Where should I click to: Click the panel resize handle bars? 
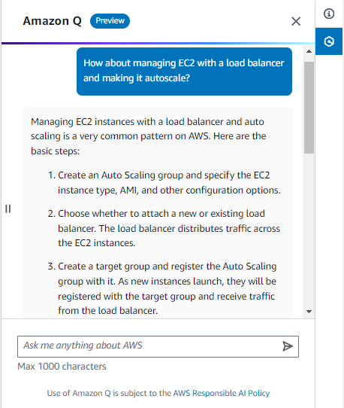pyautogui.click(x=8, y=209)
